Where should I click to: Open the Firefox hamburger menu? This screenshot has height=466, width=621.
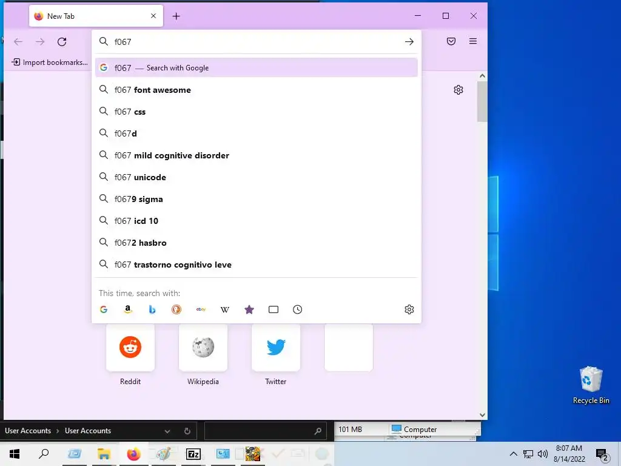(473, 41)
